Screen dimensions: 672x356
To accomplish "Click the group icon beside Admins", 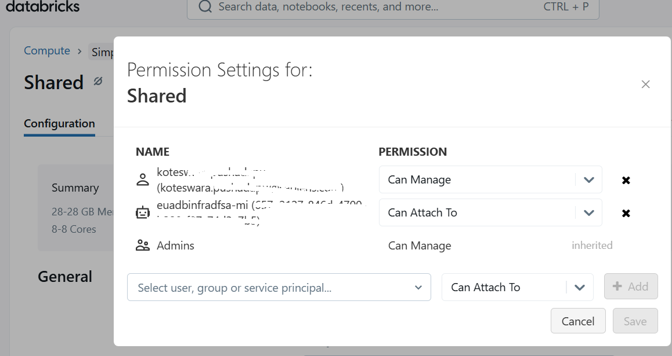I will pos(143,245).
